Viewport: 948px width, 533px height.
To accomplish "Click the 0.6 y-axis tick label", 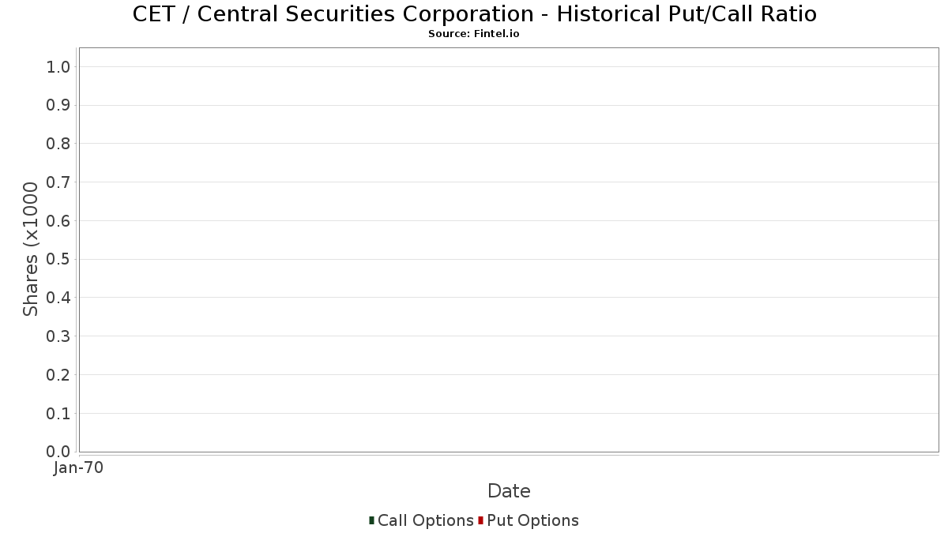I will coord(58,221).
